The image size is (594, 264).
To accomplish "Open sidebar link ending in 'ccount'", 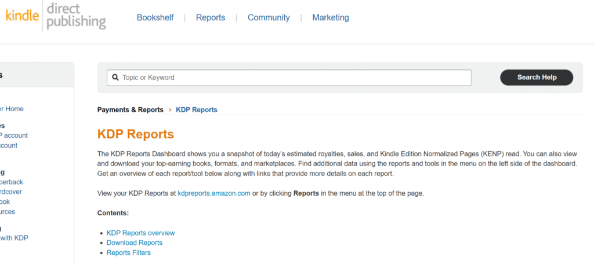I will pos(9,145).
